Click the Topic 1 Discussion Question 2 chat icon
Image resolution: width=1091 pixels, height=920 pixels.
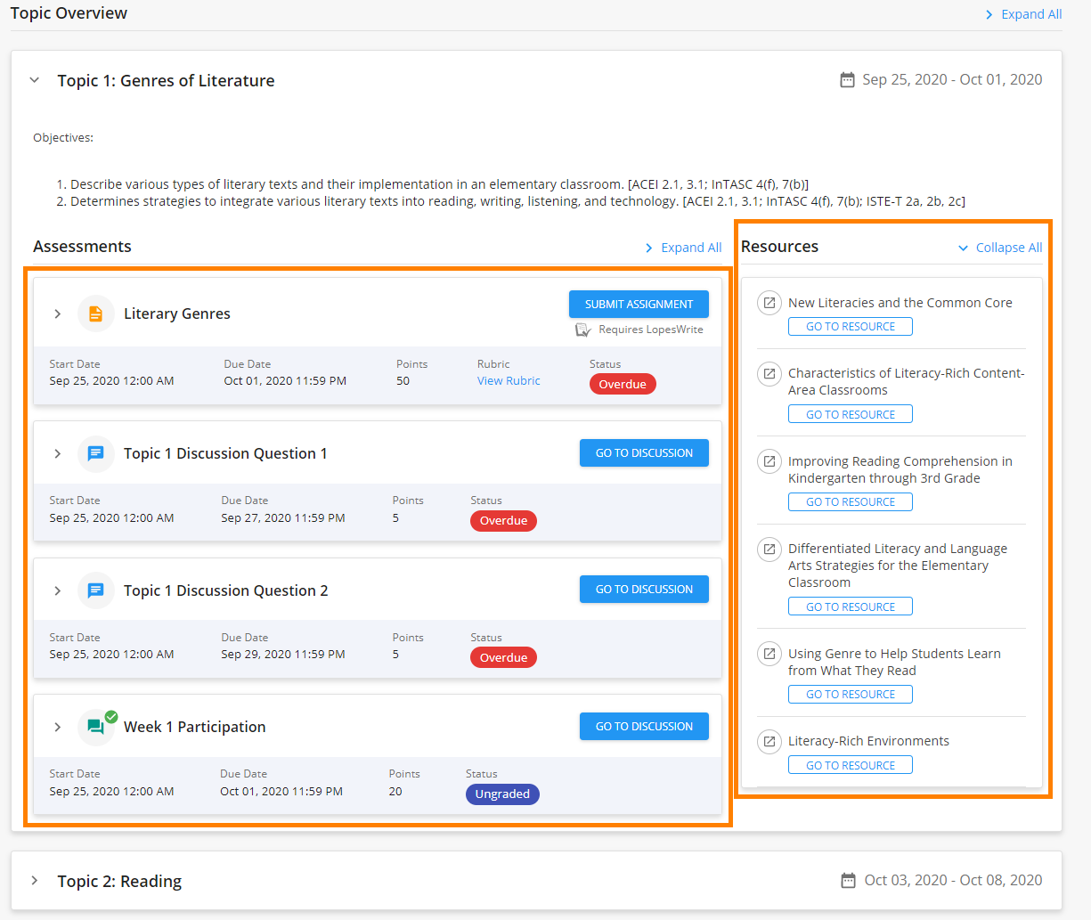pos(96,590)
